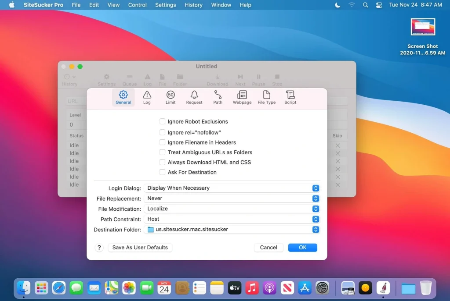
Task: Select the General settings gear icon
Action: (x=123, y=97)
